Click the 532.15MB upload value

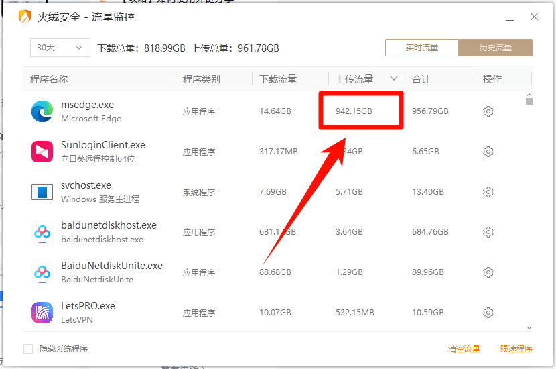point(355,313)
